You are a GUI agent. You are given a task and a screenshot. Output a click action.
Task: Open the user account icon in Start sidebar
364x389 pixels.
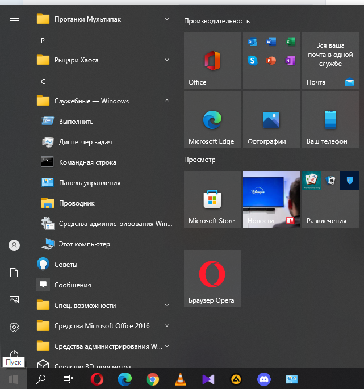point(14,245)
